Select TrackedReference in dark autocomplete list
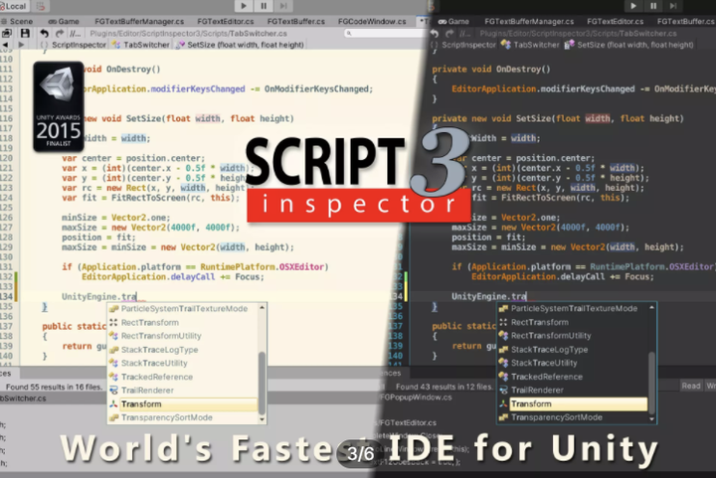The image size is (716, 478). [573, 377]
